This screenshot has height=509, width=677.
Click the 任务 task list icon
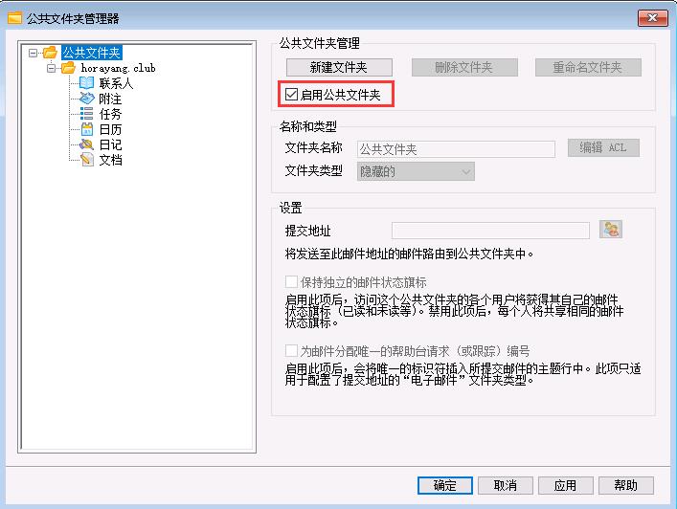click(x=86, y=114)
